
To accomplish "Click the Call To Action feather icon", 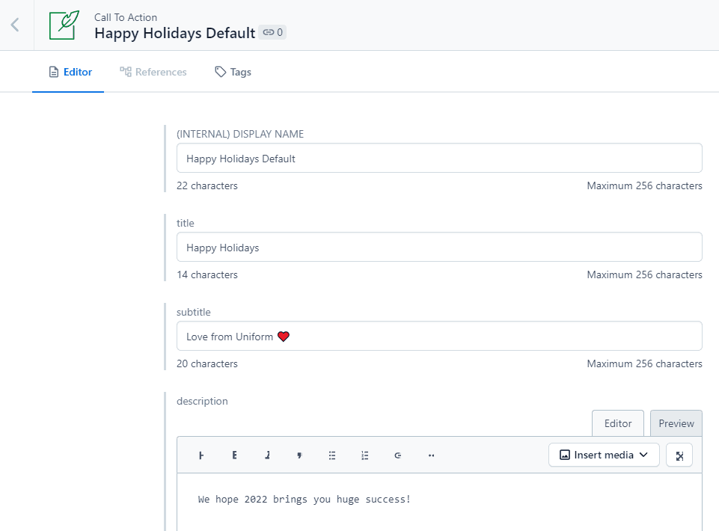I will [63, 25].
